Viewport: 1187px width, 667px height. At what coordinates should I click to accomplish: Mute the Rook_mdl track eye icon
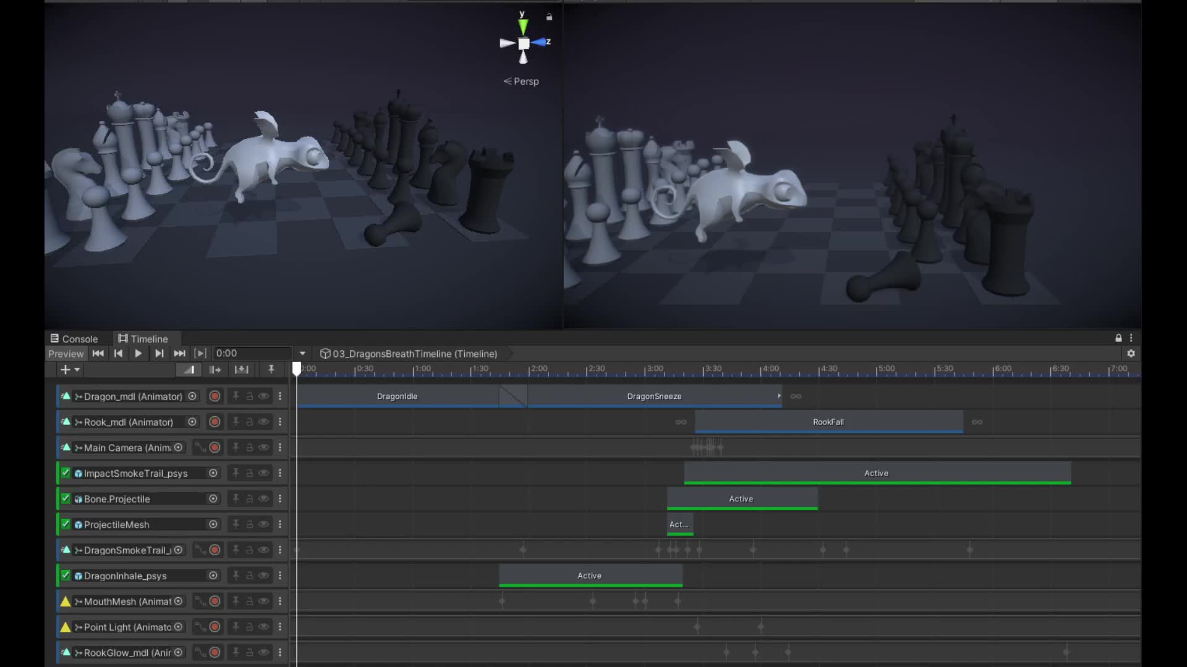(x=263, y=422)
